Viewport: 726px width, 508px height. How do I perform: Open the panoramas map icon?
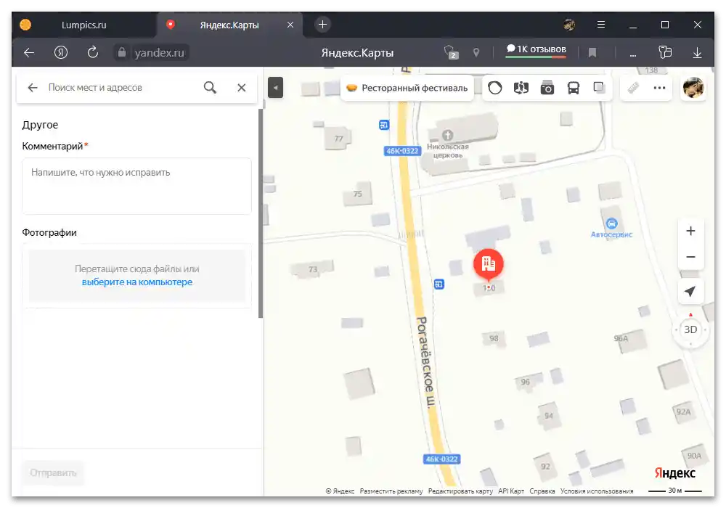click(x=521, y=87)
